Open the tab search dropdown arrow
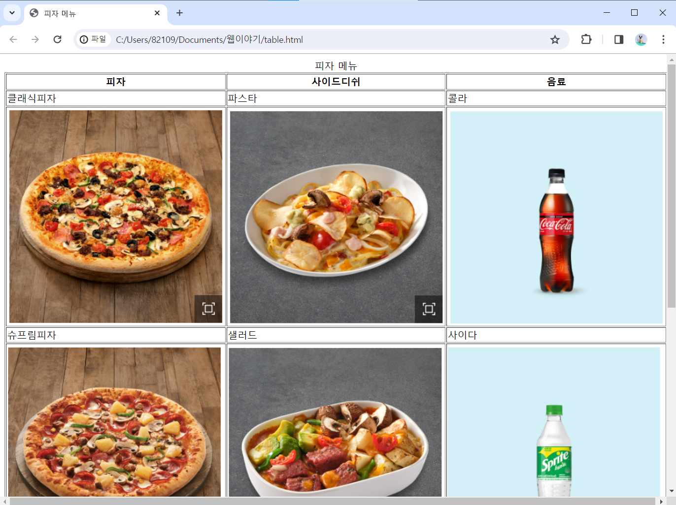This screenshot has height=505, width=676. point(12,13)
